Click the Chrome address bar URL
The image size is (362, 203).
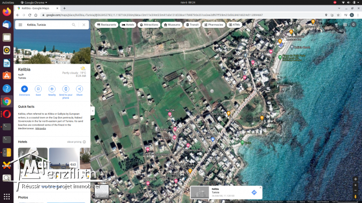tap(154, 15)
